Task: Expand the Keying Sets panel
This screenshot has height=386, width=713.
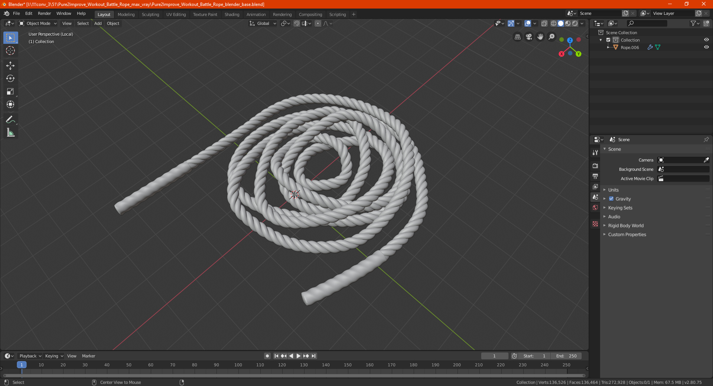Action: (x=620, y=207)
